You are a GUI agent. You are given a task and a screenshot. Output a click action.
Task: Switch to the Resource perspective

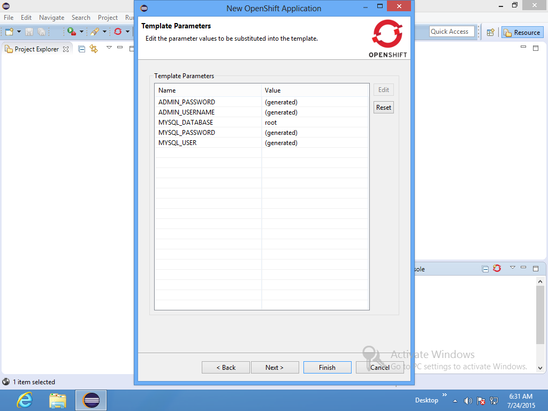point(522,33)
